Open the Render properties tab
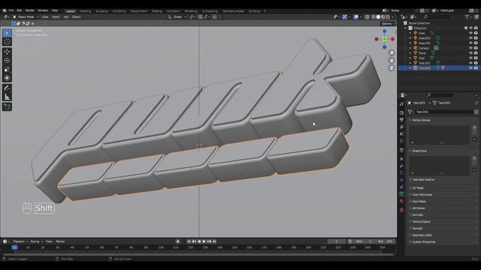 [401, 112]
